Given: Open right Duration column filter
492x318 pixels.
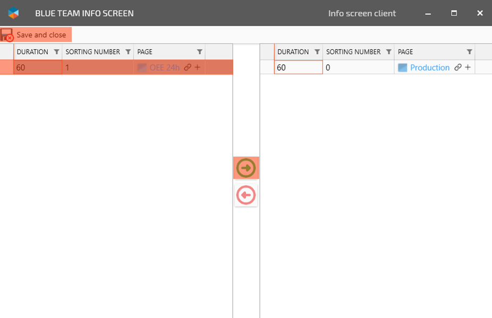Looking at the screenshot, I should point(317,52).
